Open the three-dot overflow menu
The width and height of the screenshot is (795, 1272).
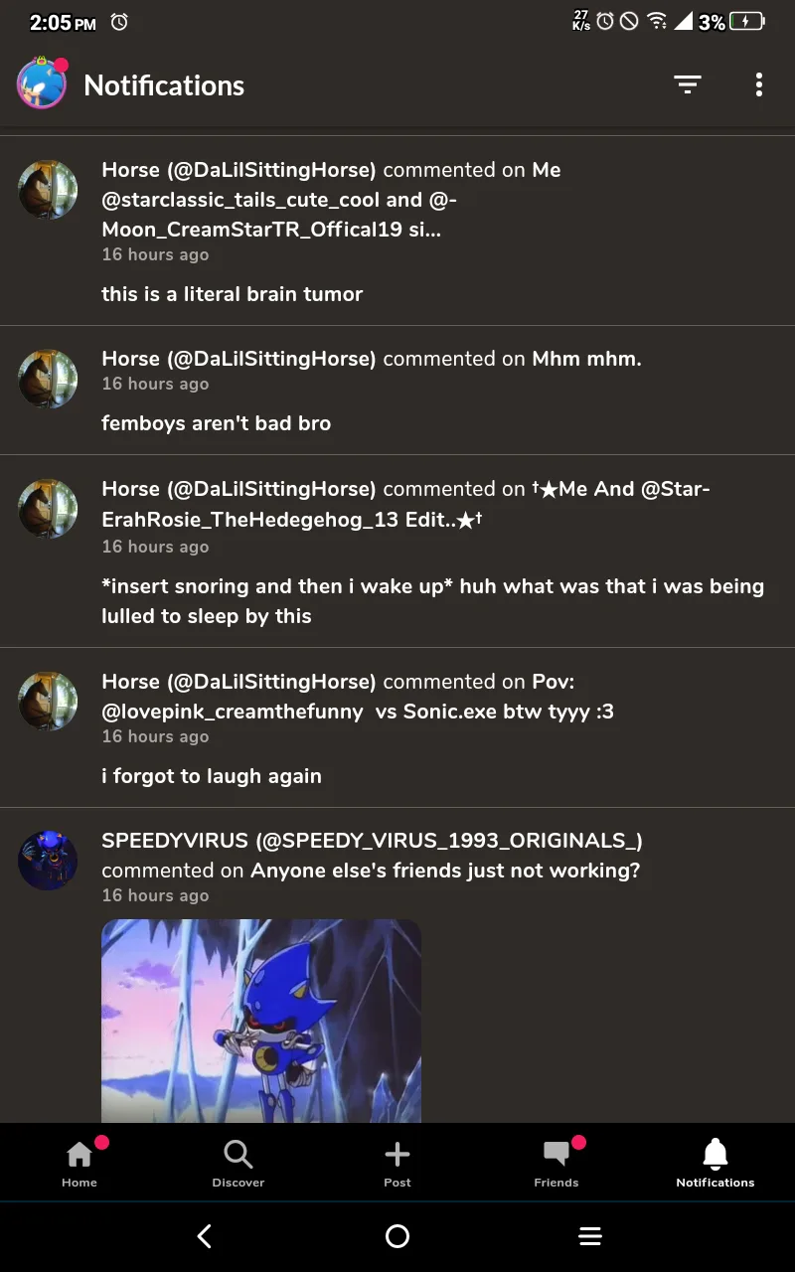tap(759, 85)
